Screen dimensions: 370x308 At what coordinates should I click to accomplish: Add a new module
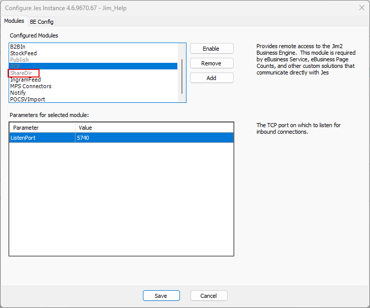212,78
